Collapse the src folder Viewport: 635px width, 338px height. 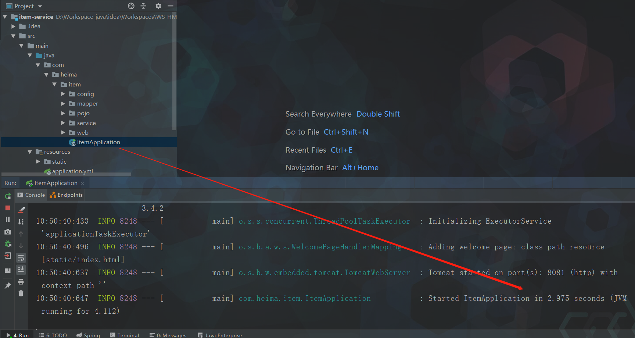pos(13,36)
